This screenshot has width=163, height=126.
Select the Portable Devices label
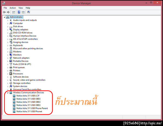21,61
